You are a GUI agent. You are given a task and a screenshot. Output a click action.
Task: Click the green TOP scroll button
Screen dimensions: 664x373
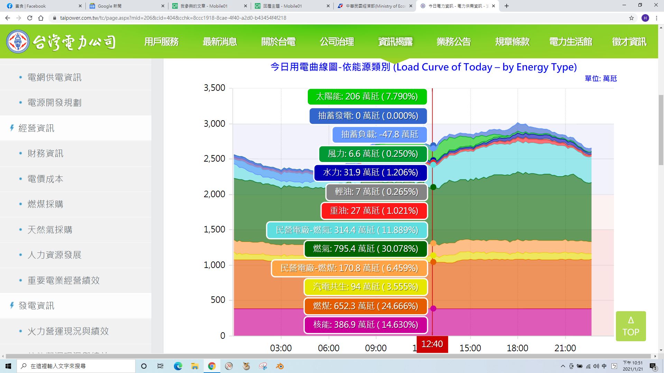pyautogui.click(x=630, y=326)
